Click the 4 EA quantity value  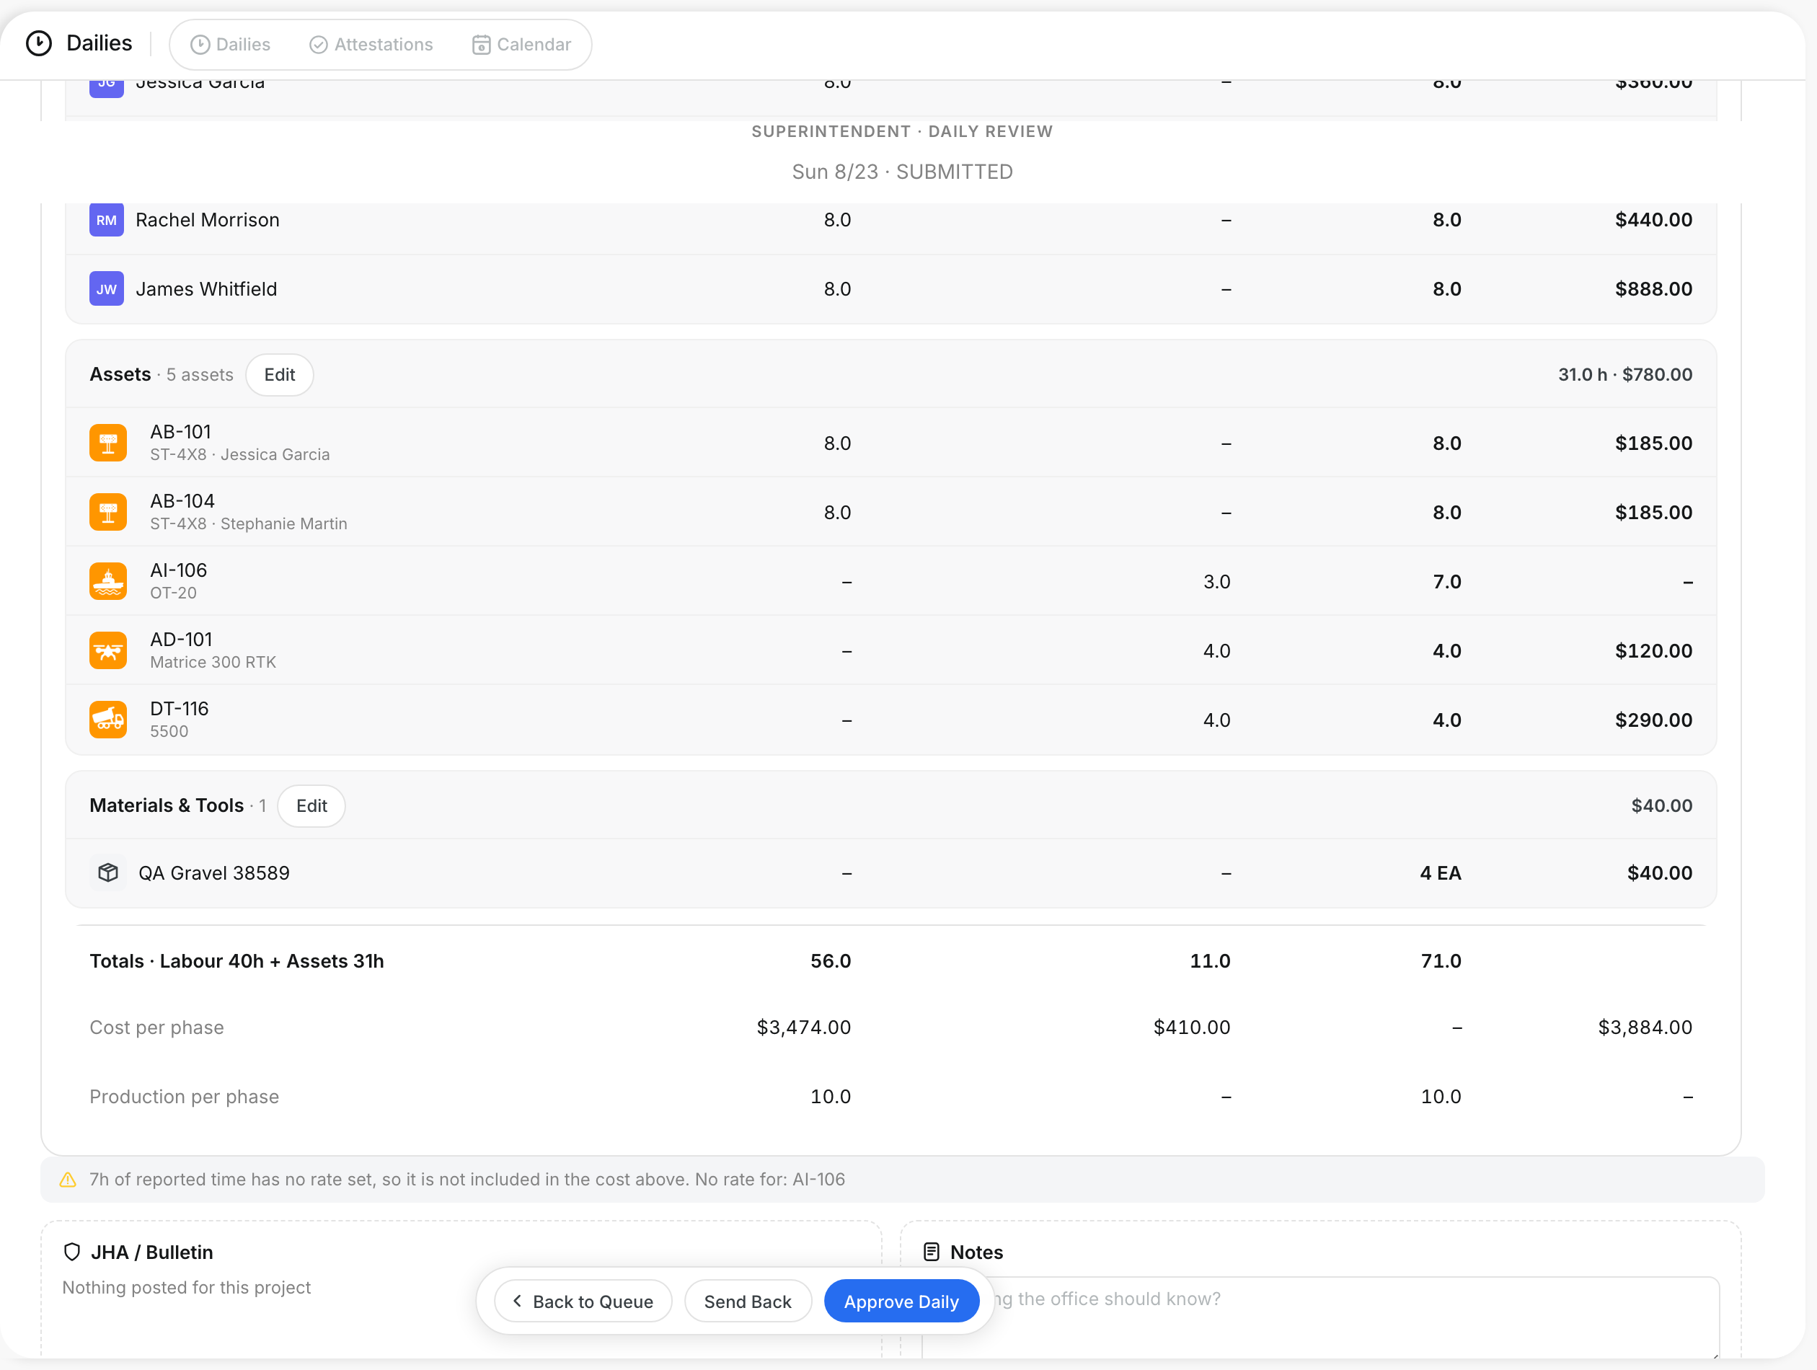(x=1441, y=873)
